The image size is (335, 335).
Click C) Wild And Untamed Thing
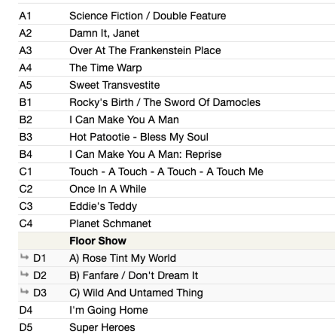coord(136,293)
